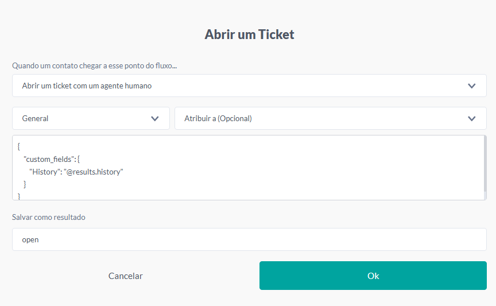Click the chevron arrow of the action selector
Image resolution: width=496 pixels, height=306 pixels.
click(472, 86)
